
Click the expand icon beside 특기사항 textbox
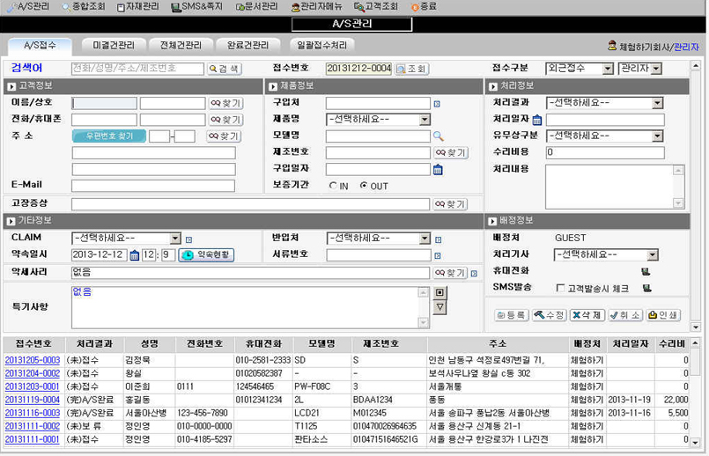click(440, 292)
